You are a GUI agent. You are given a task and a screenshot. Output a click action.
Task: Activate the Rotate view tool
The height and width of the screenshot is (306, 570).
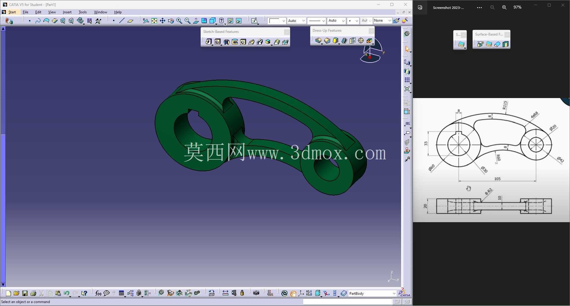(x=171, y=21)
